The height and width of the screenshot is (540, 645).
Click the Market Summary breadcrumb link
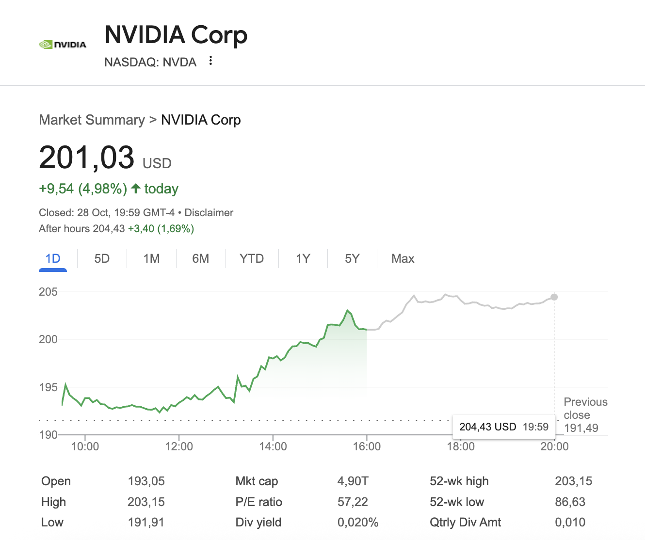[92, 120]
